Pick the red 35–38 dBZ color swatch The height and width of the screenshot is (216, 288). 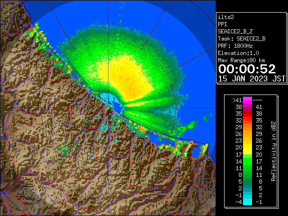pyautogui.click(x=247, y=114)
